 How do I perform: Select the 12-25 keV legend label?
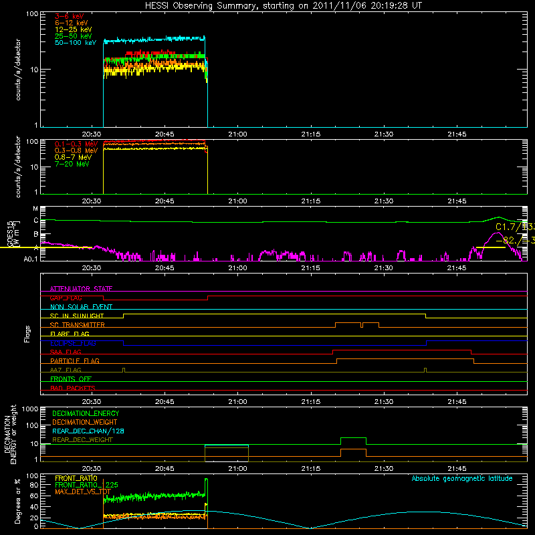click(74, 29)
